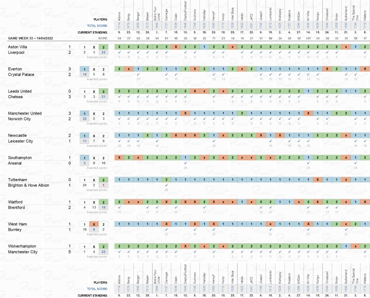Click Sutherland's checkmark in the West Ham–Burnley row
This screenshot has height=298, width=370.
coord(345,230)
